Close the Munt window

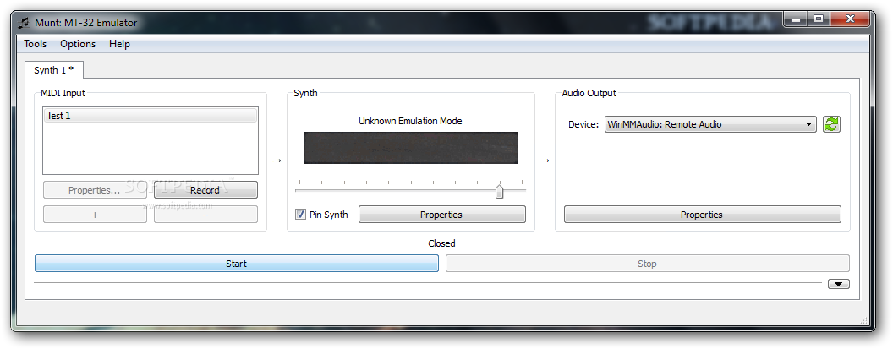[x=850, y=20]
